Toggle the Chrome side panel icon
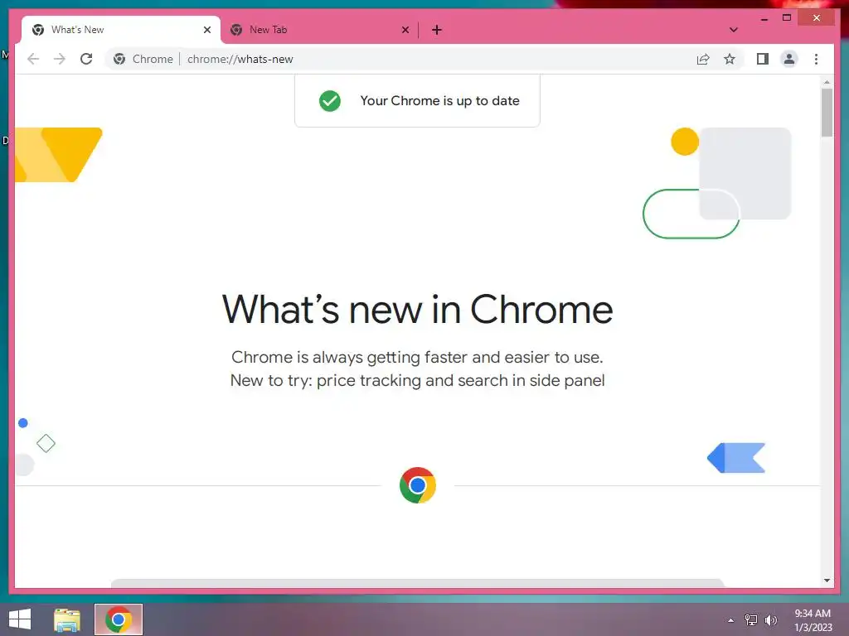This screenshot has height=636, width=849. (763, 59)
